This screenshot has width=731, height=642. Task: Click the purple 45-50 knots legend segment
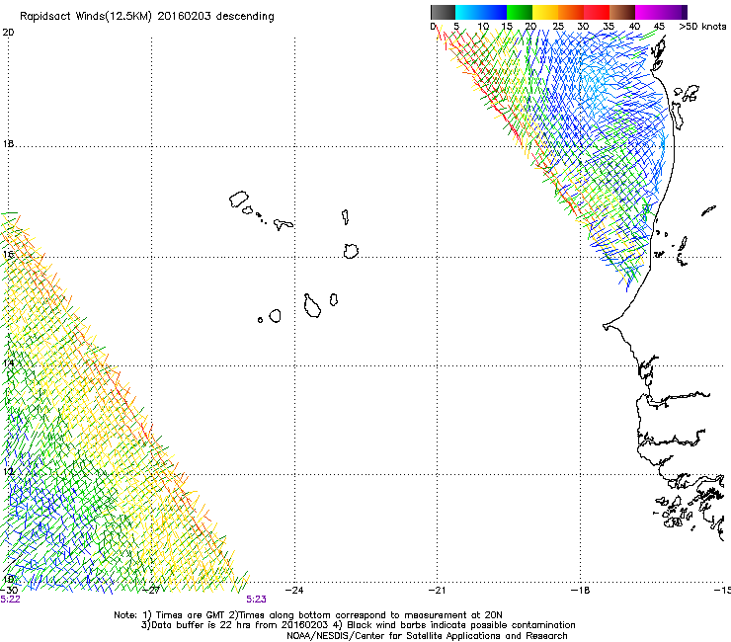(x=674, y=12)
